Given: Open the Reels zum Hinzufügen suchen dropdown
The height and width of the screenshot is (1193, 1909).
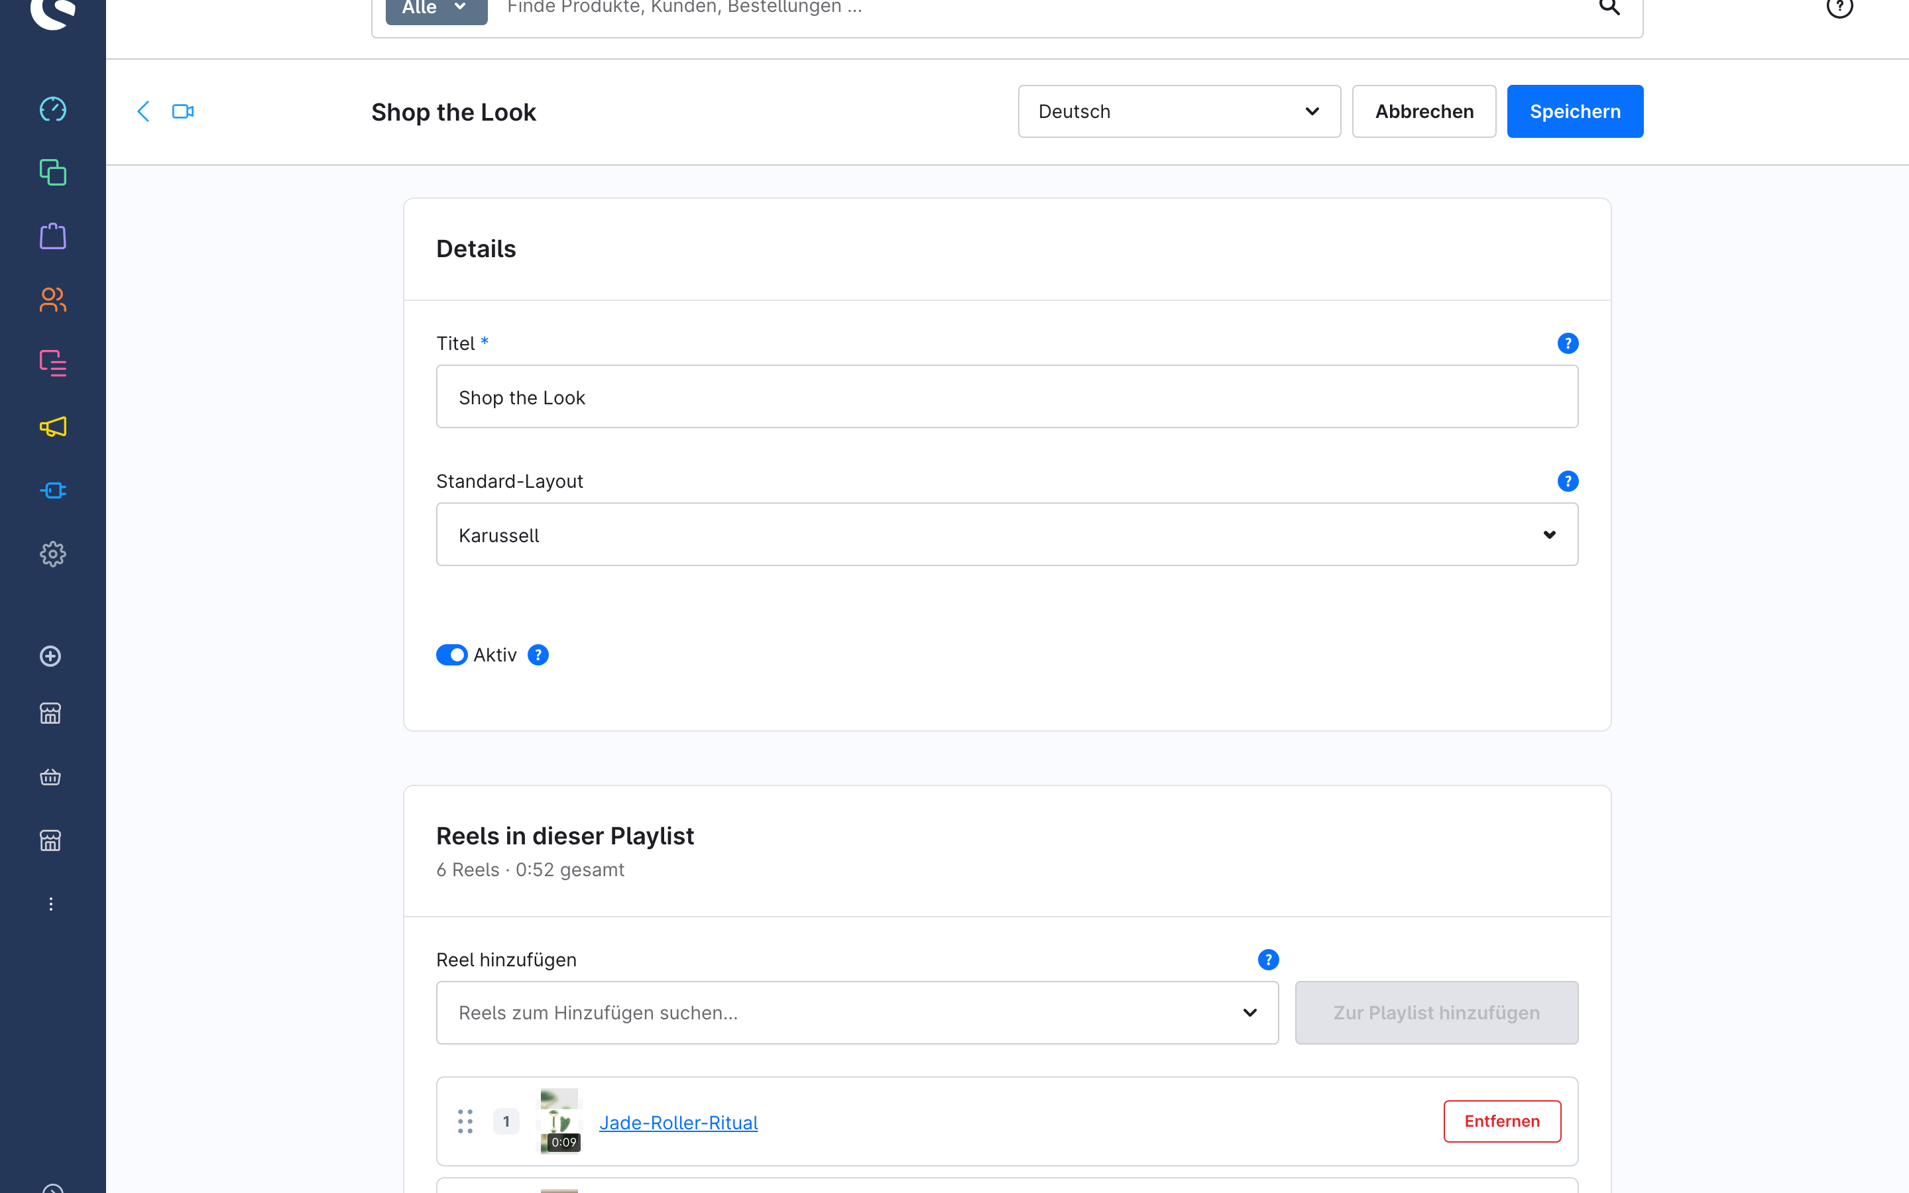Looking at the screenshot, I should pyautogui.click(x=858, y=1013).
